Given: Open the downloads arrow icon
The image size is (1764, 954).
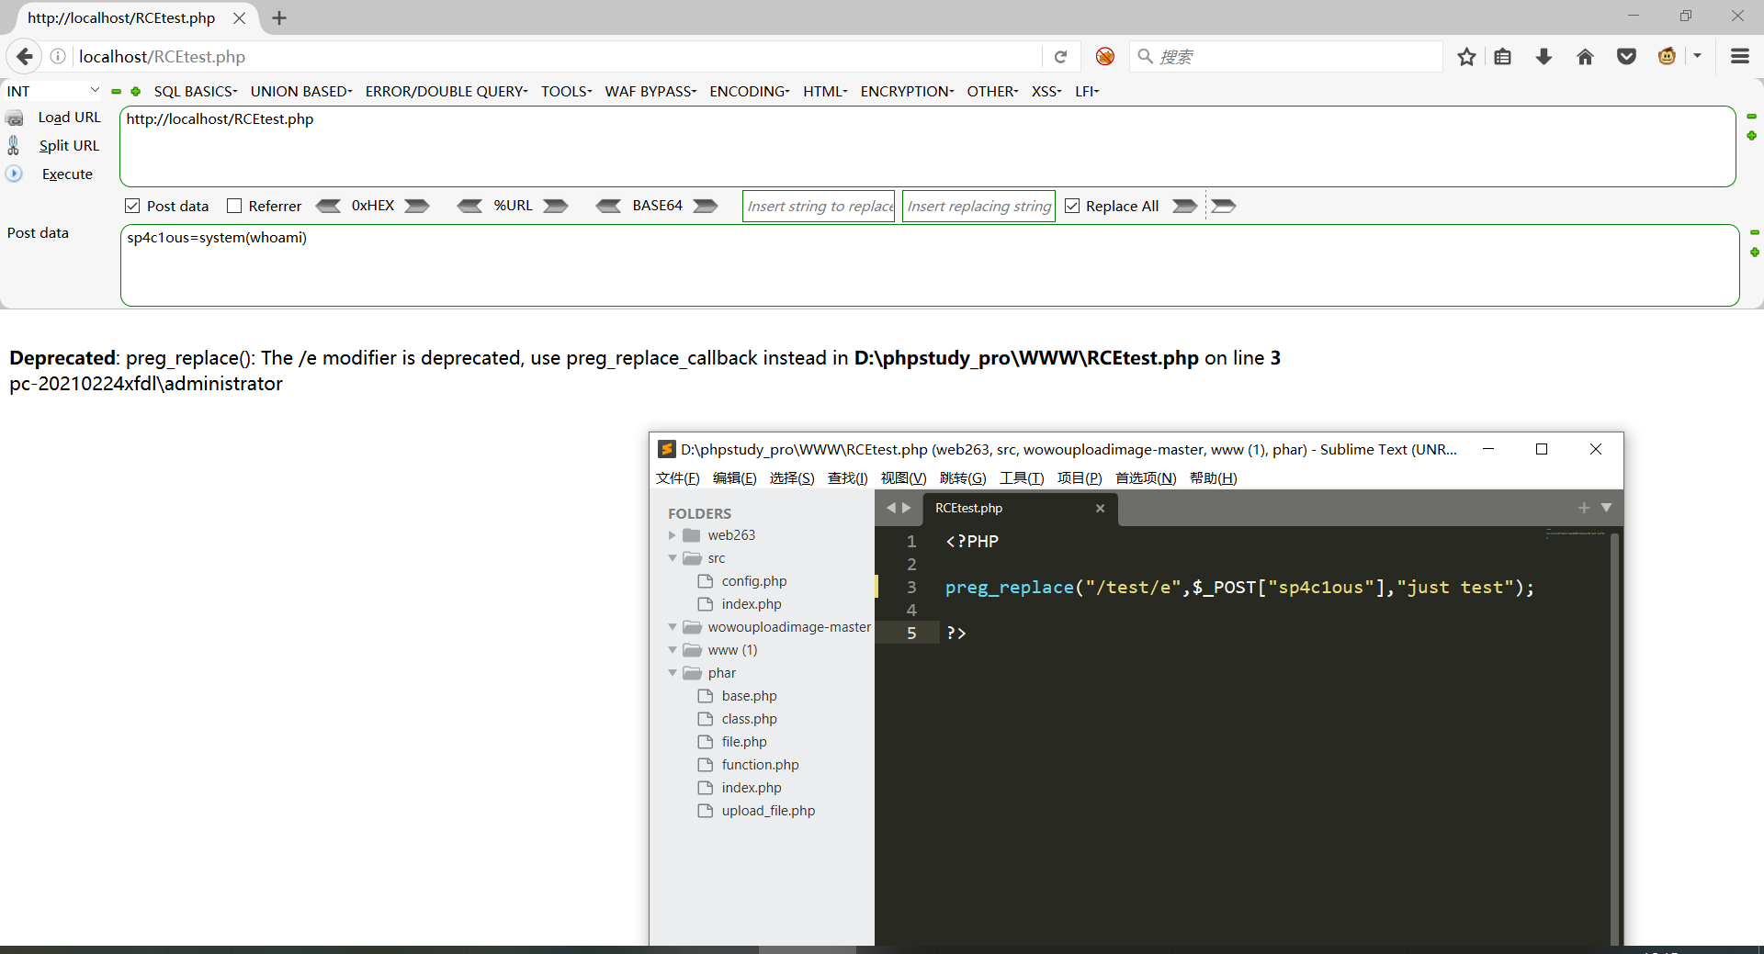Looking at the screenshot, I should 1543,57.
